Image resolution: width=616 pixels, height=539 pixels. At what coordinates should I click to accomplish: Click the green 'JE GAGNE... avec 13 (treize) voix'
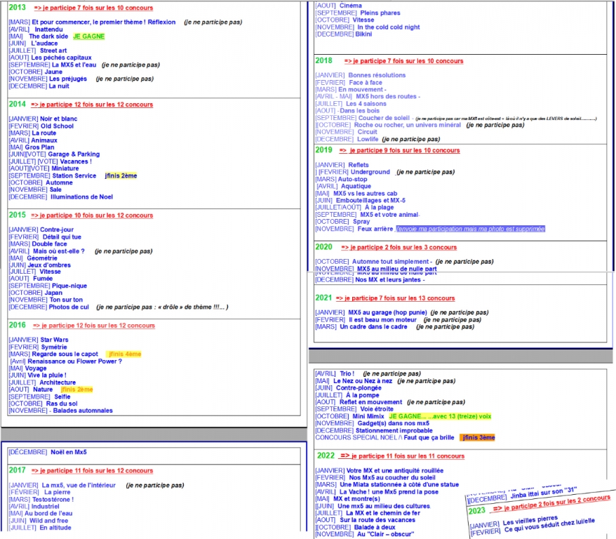[x=440, y=416]
